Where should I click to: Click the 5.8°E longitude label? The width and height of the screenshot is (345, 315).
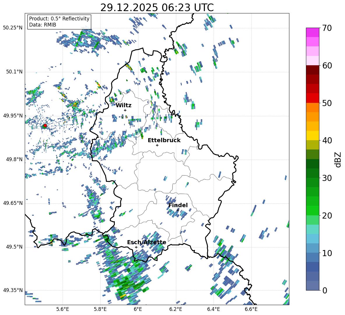(100, 309)
